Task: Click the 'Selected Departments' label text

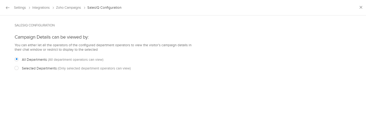Action: click(39, 68)
